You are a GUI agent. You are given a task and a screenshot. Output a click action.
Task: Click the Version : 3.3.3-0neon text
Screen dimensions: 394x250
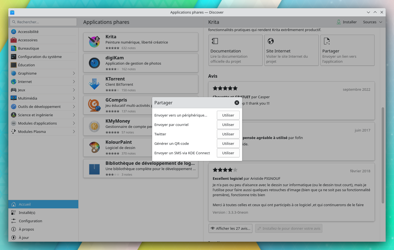coord(230,212)
